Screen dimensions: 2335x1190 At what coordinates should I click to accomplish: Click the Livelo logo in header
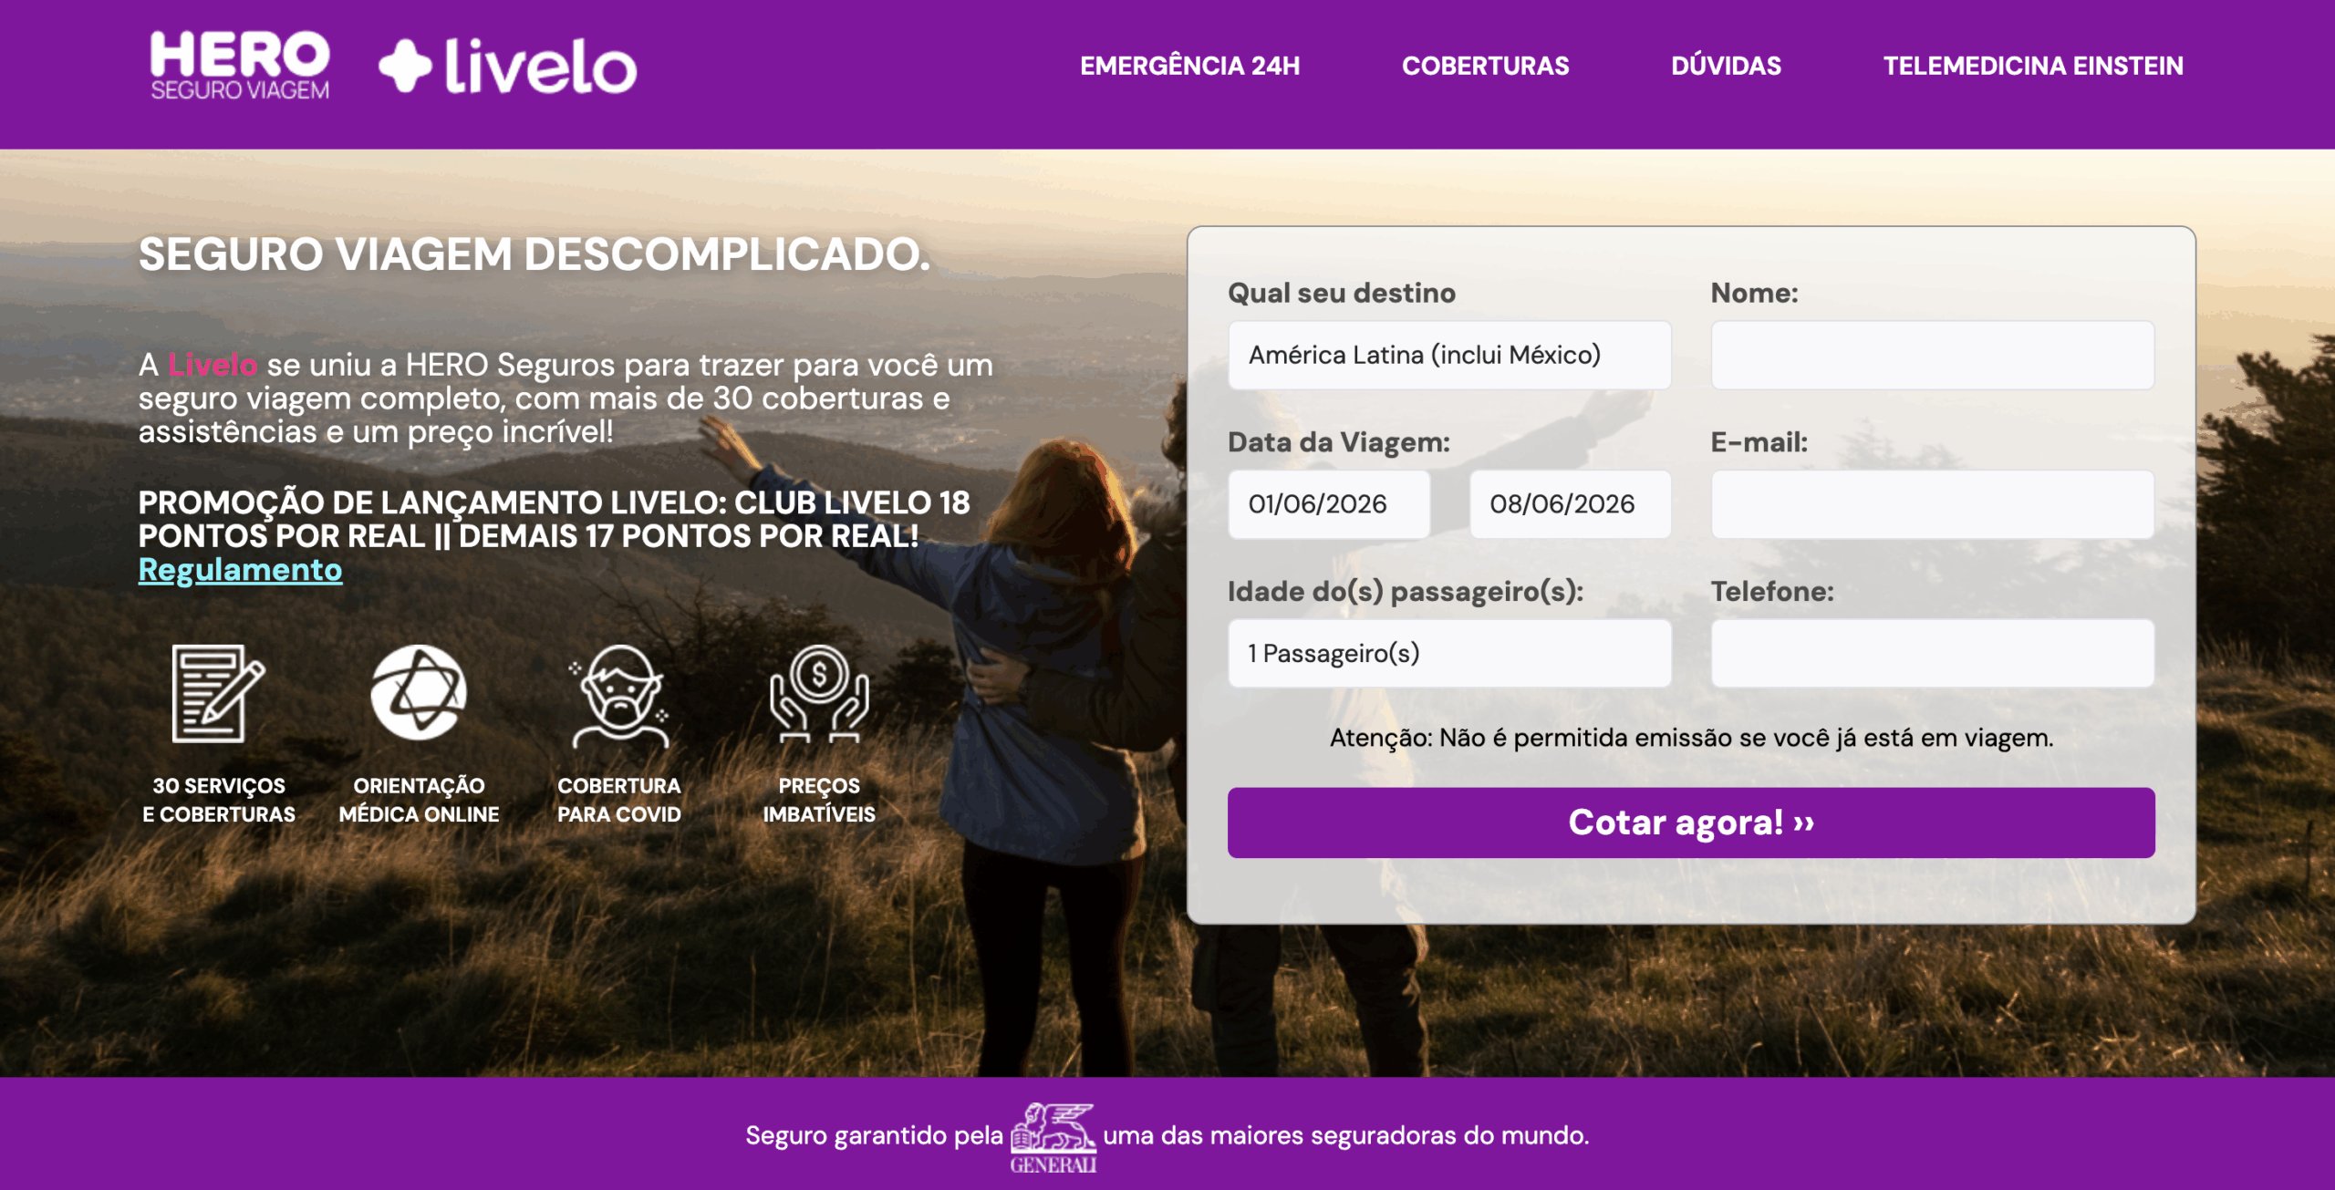[507, 67]
